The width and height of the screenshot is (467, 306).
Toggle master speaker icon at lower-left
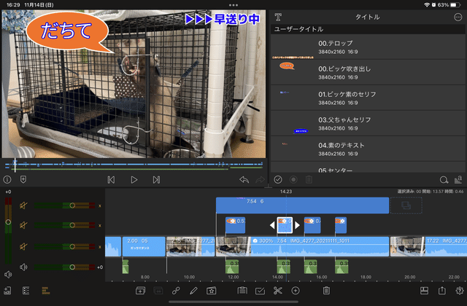tap(8, 275)
